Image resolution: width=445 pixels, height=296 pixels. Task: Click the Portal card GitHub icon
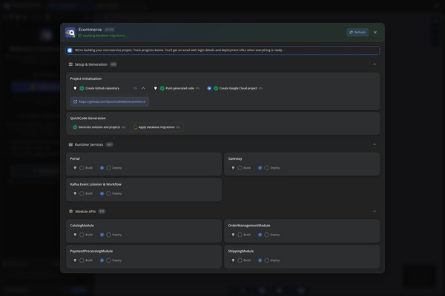75,168
